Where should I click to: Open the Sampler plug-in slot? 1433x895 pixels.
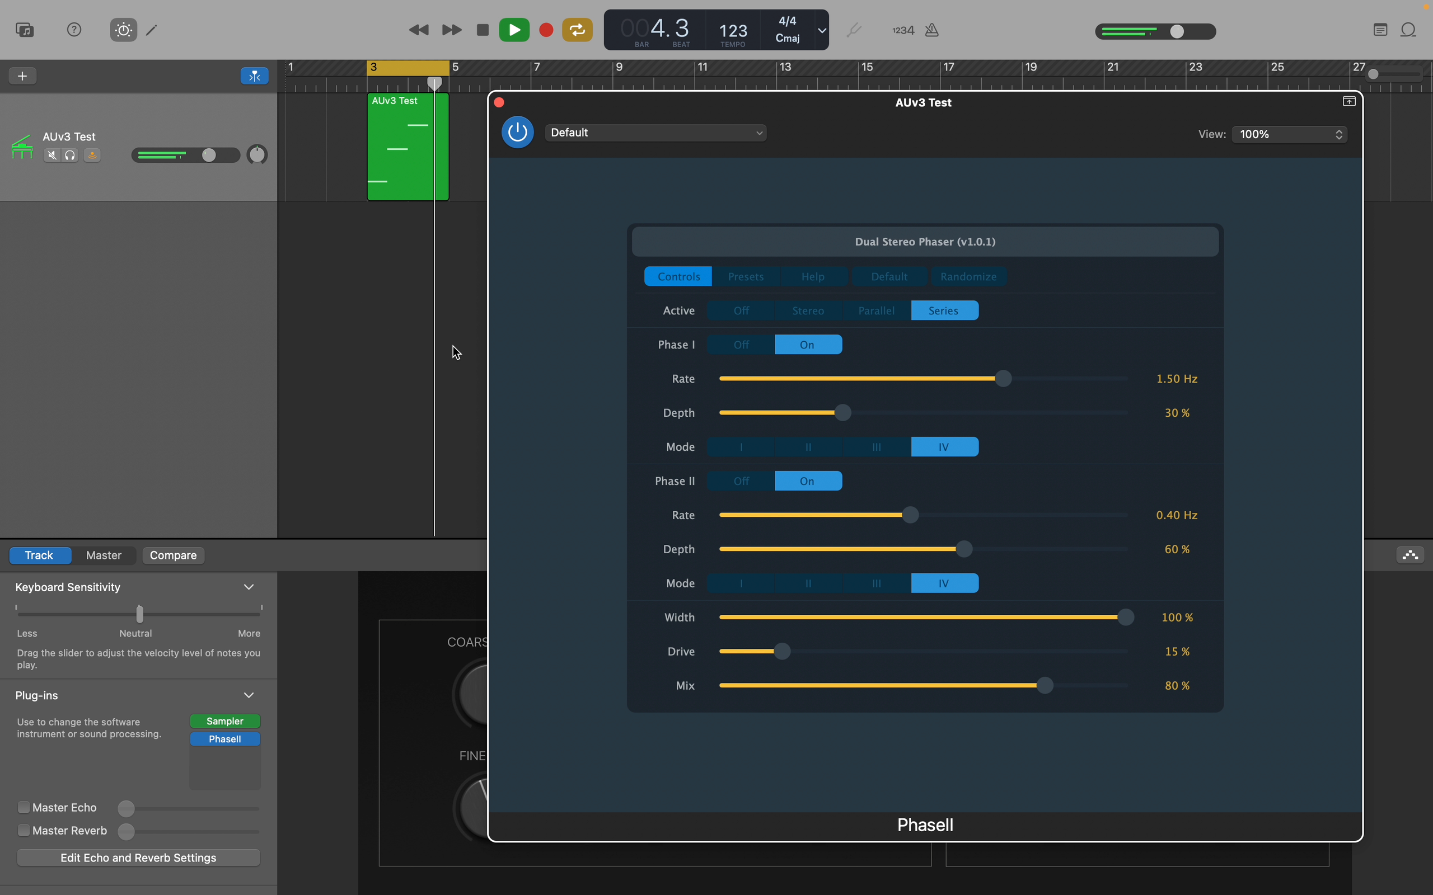(x=225, y=721)
